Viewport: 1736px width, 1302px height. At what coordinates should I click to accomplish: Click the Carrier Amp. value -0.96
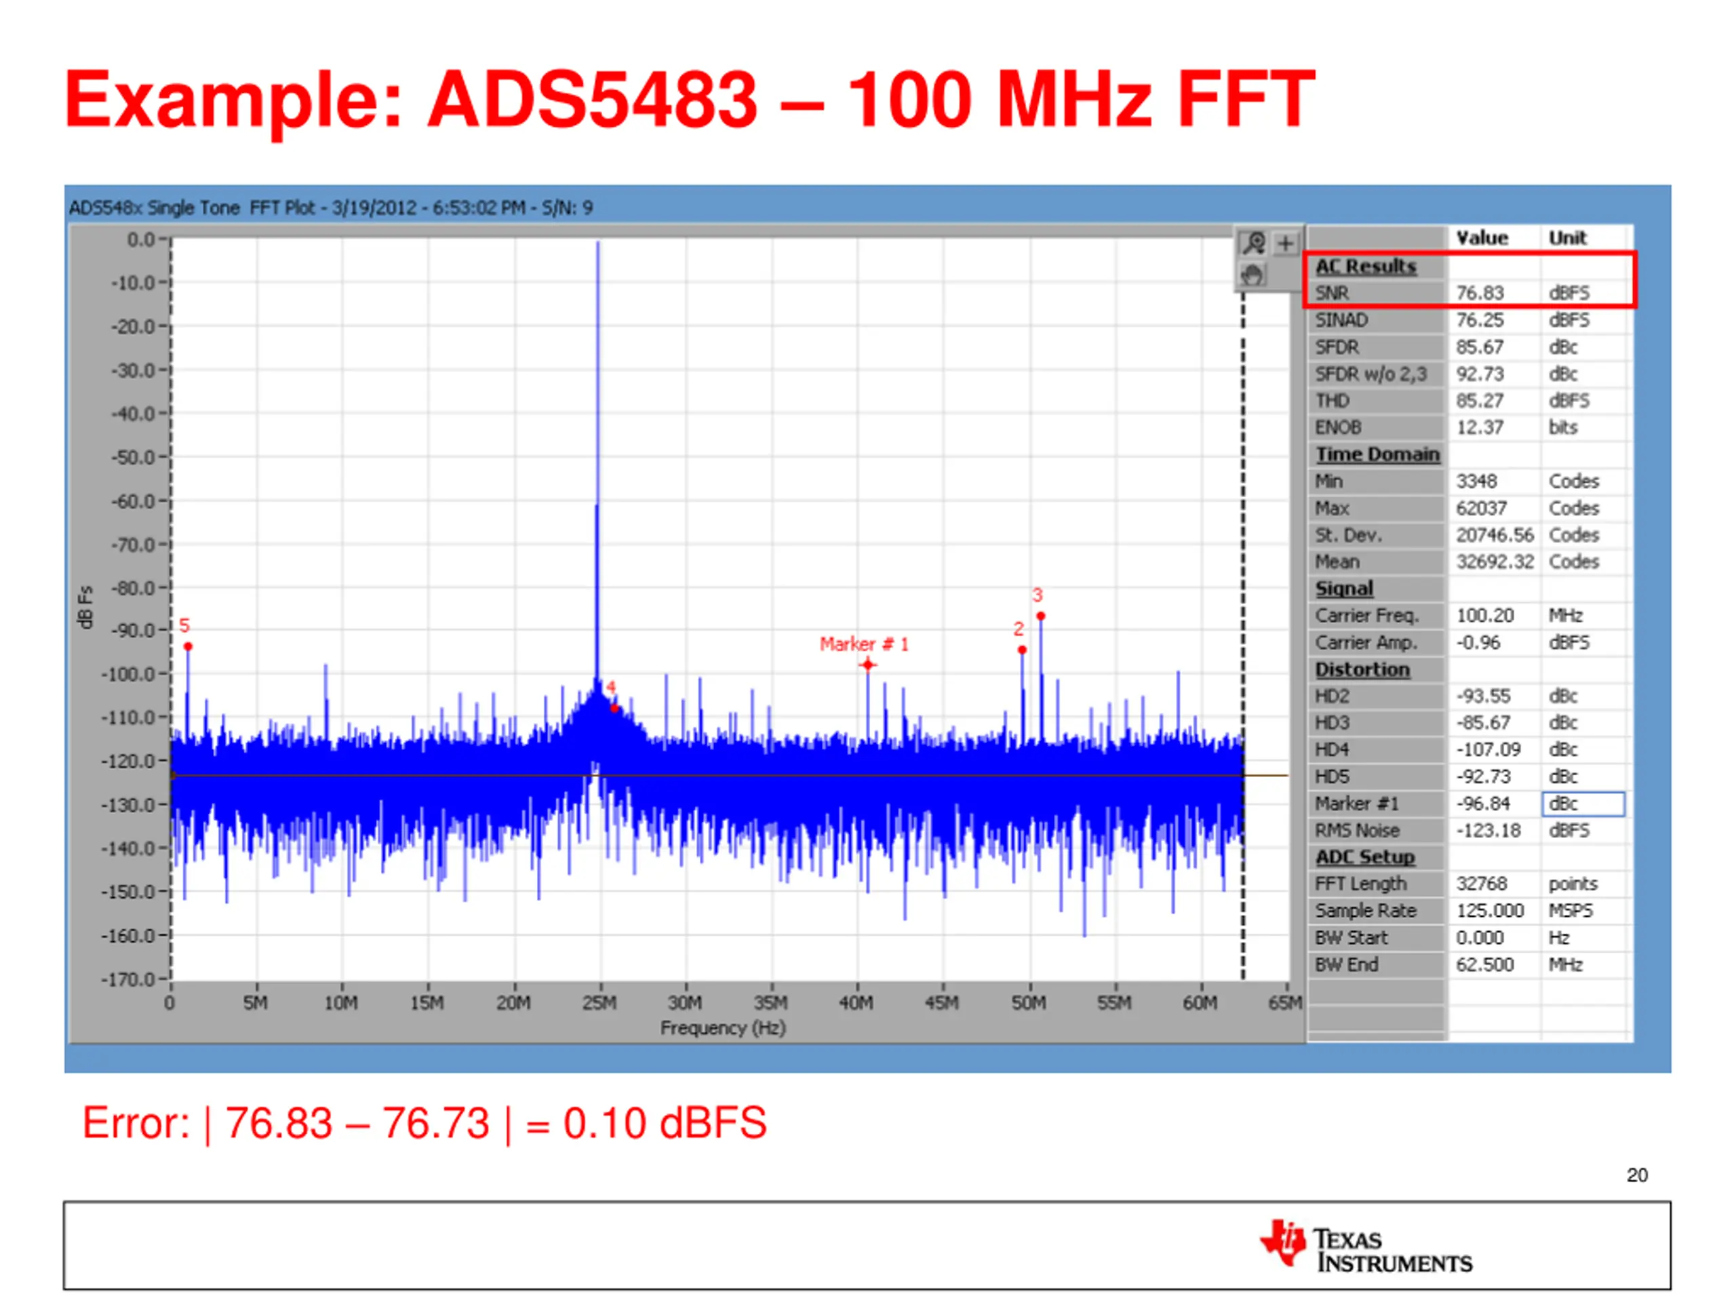tap(1478, 643)
